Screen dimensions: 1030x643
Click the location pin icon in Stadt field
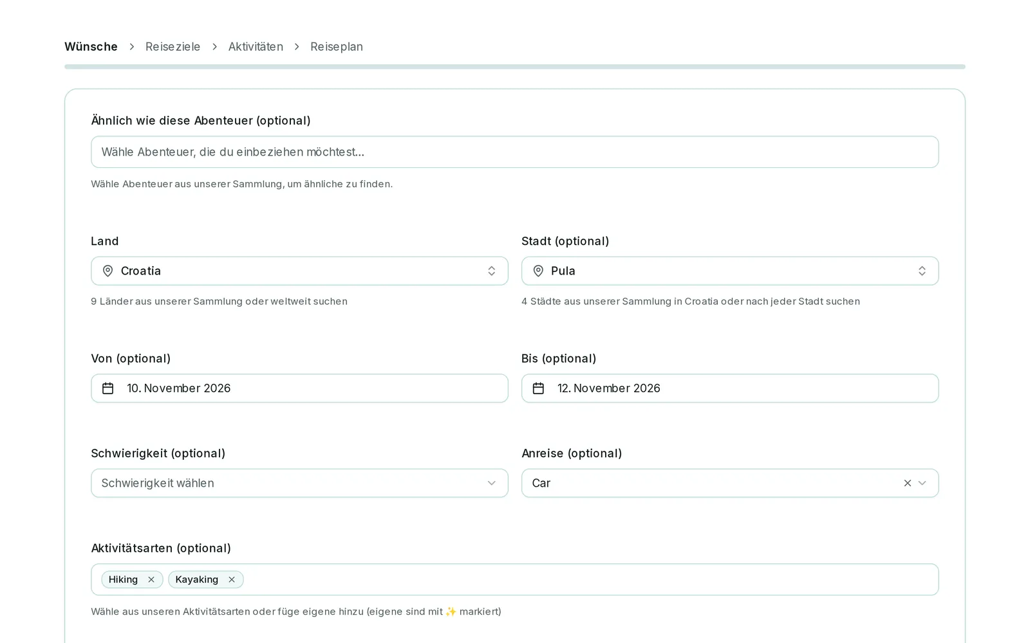(x=538, y=271)
